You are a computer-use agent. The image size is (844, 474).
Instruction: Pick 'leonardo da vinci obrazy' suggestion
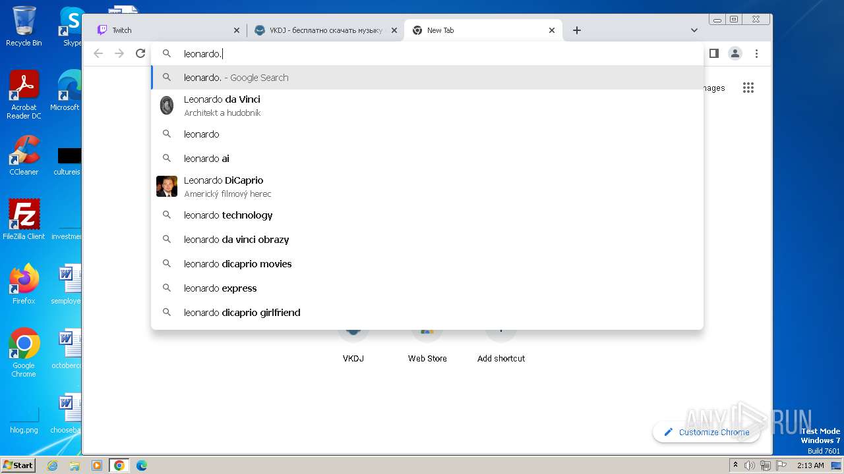[x=427, y=240]
